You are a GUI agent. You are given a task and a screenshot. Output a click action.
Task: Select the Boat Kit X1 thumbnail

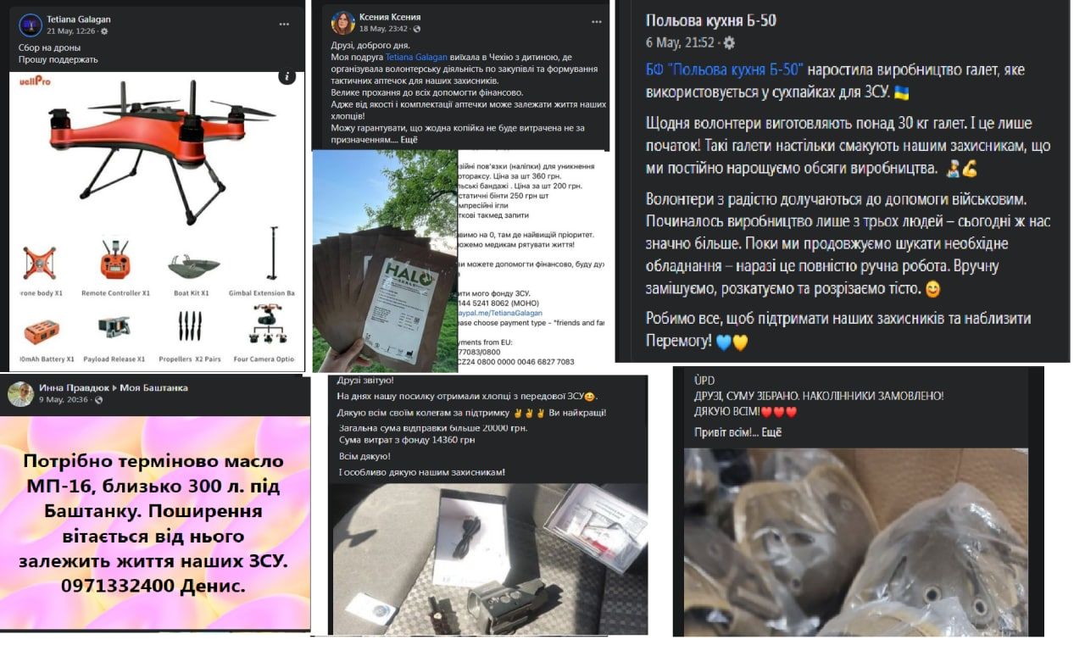[x=192, y=265]
